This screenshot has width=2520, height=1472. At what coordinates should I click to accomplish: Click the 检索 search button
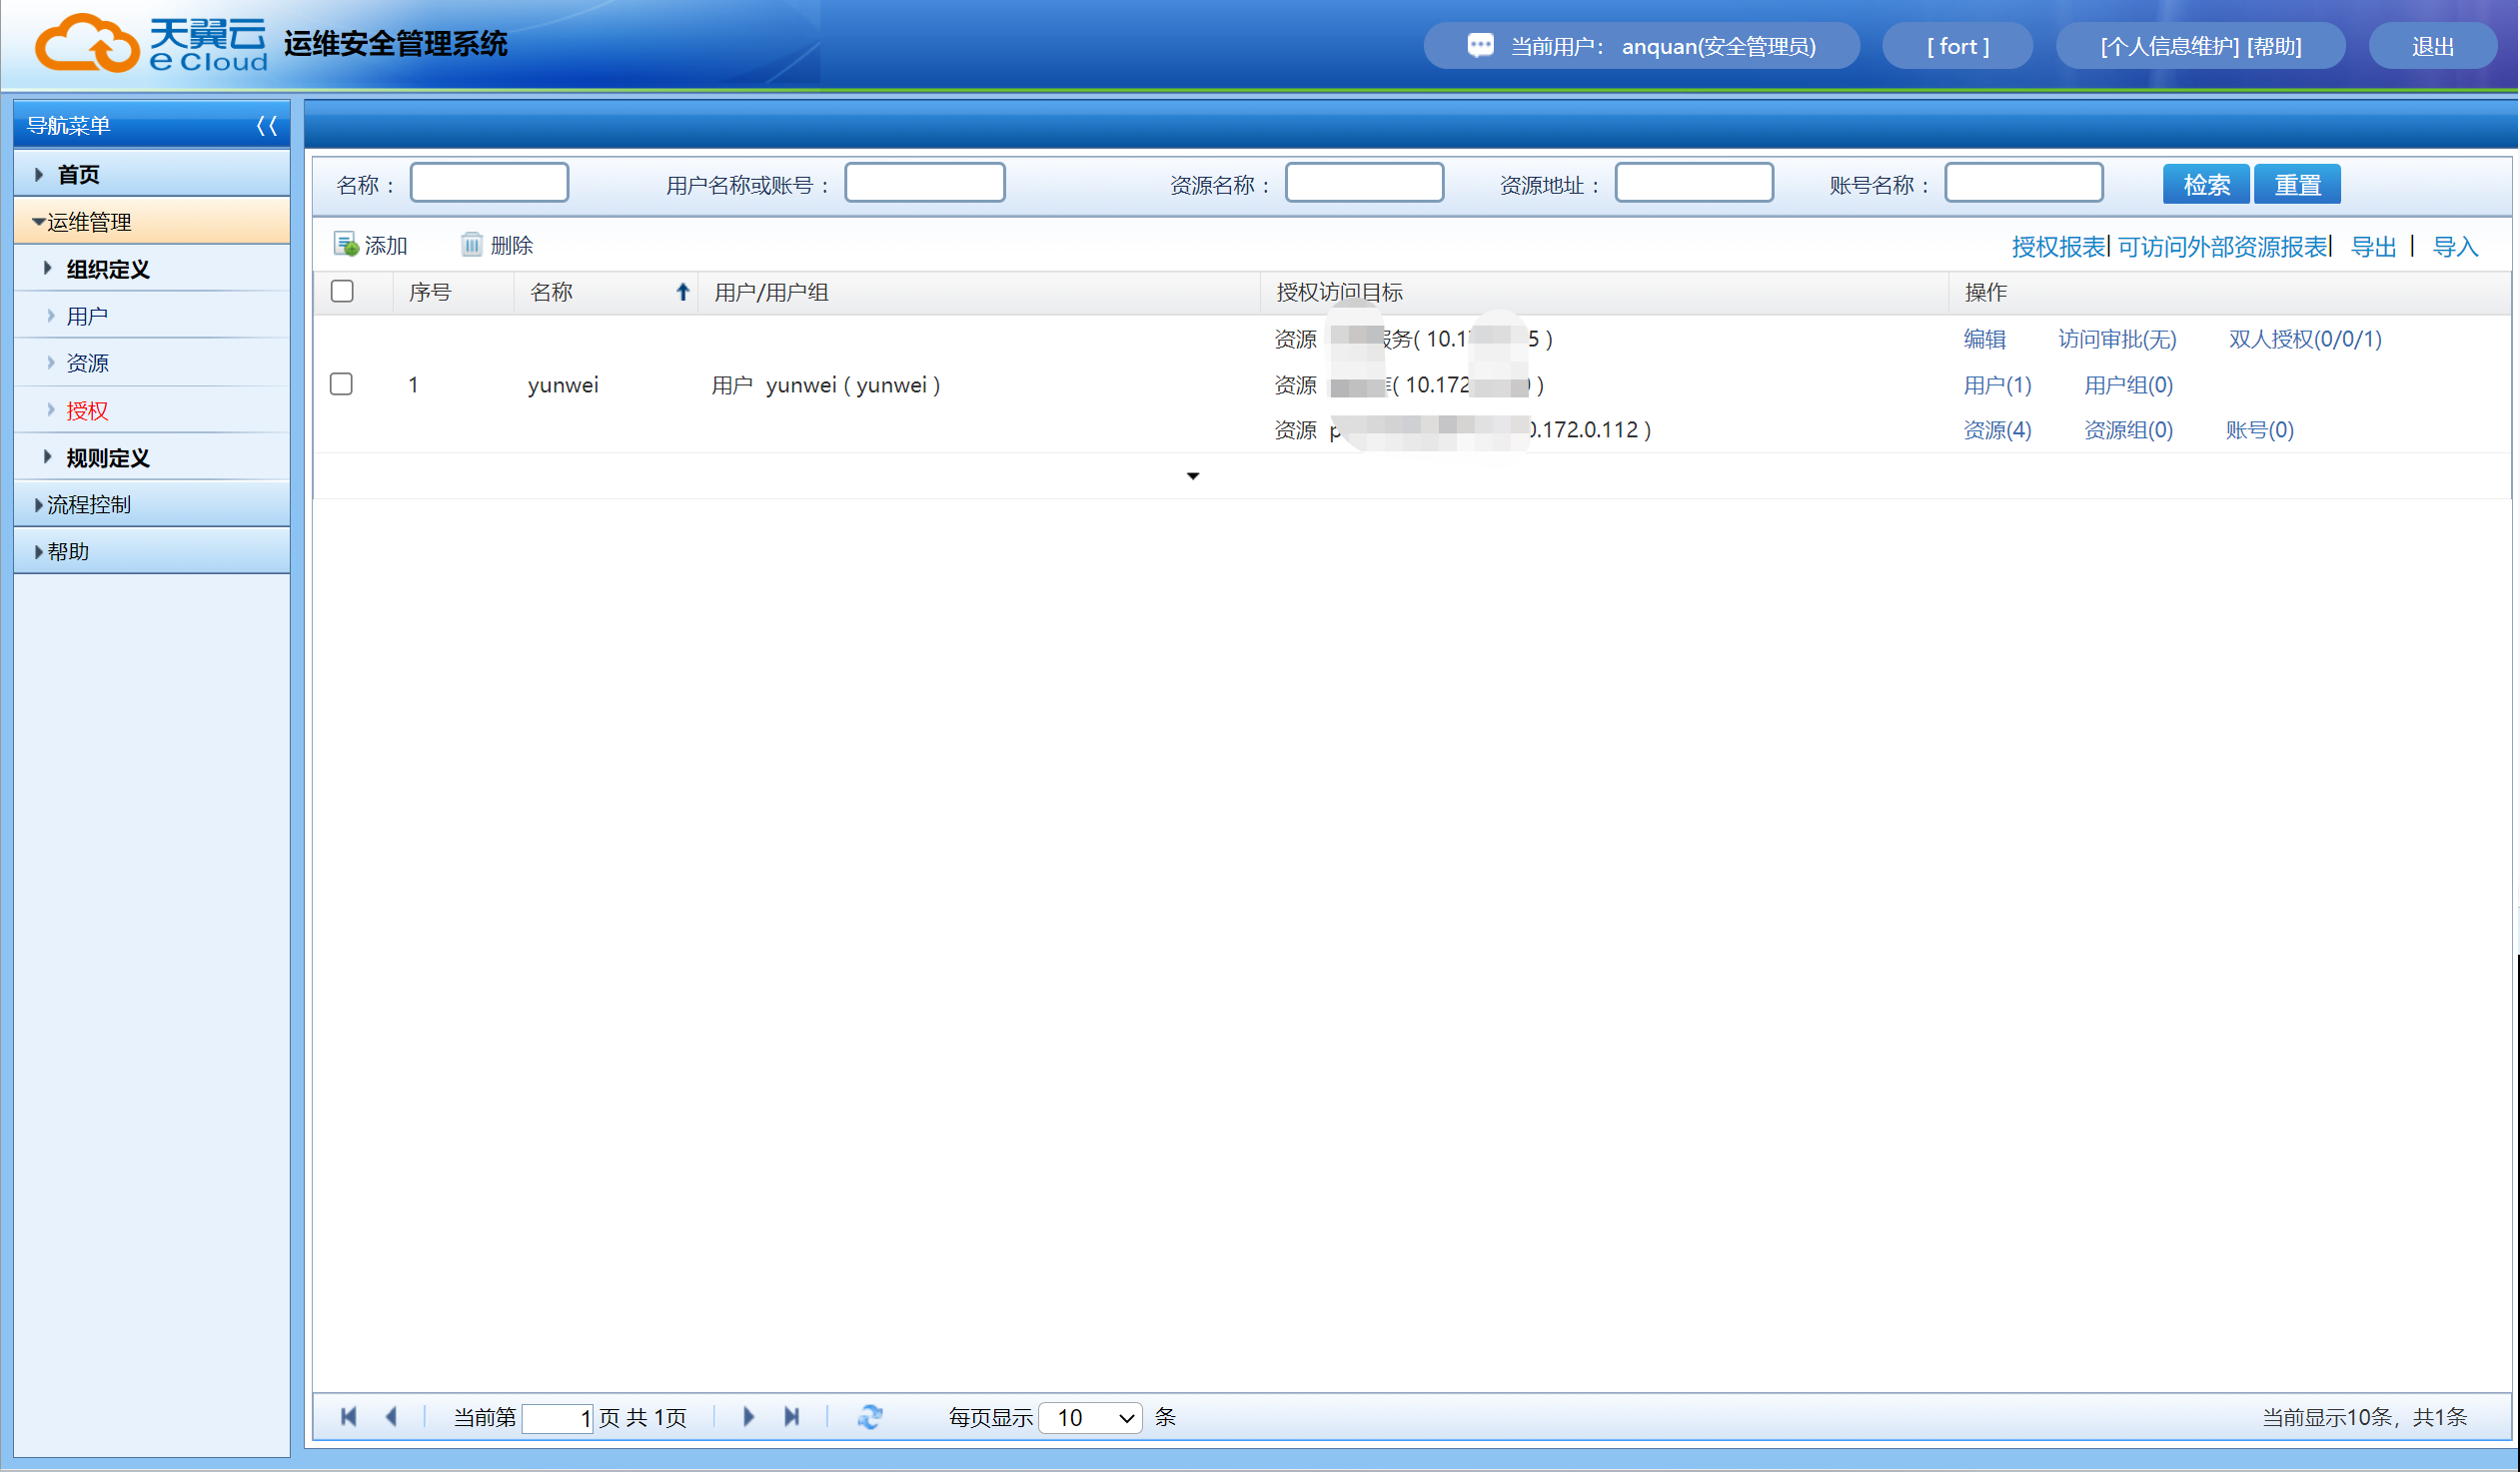tap(2206, 185)
